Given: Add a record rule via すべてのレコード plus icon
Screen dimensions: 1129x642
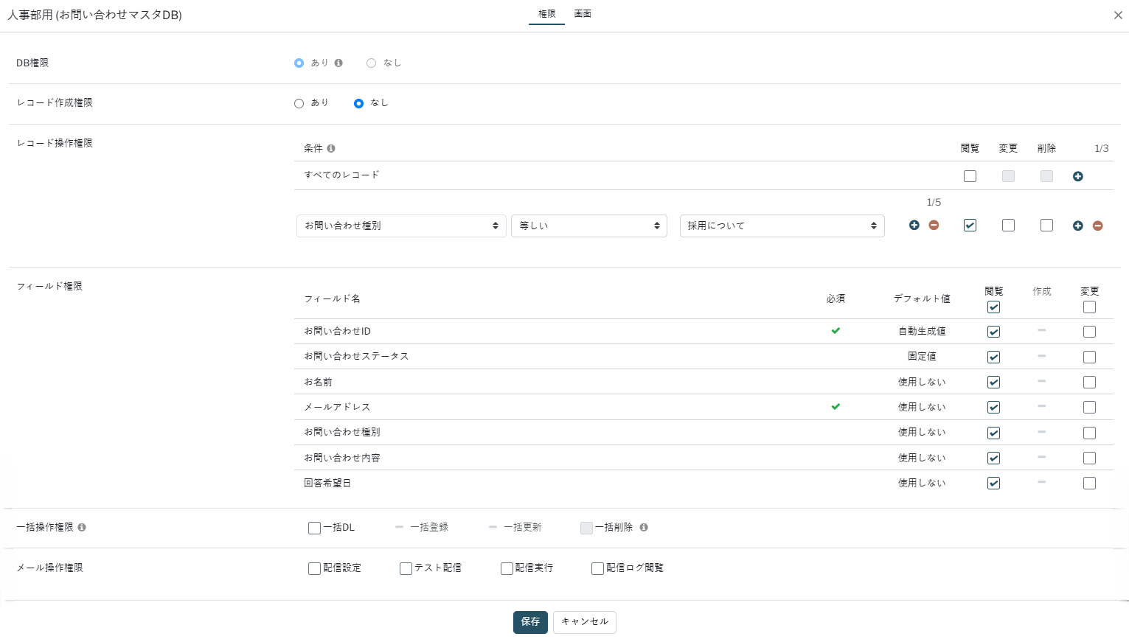Looking at the screenshot, I should pyautogui.click(x=1077, y=177).
